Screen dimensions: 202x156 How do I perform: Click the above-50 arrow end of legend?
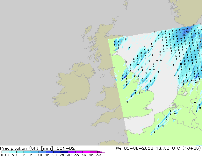(101, 152)
